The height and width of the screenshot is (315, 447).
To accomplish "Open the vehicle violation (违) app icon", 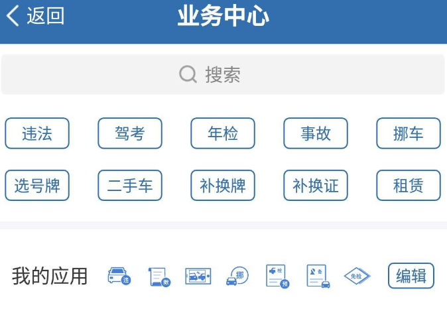I will 119,276.
